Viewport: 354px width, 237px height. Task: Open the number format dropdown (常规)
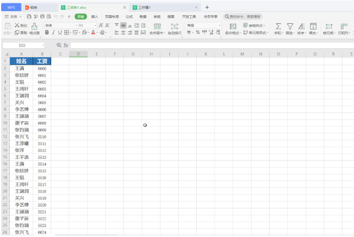click(x=220, y=25)
